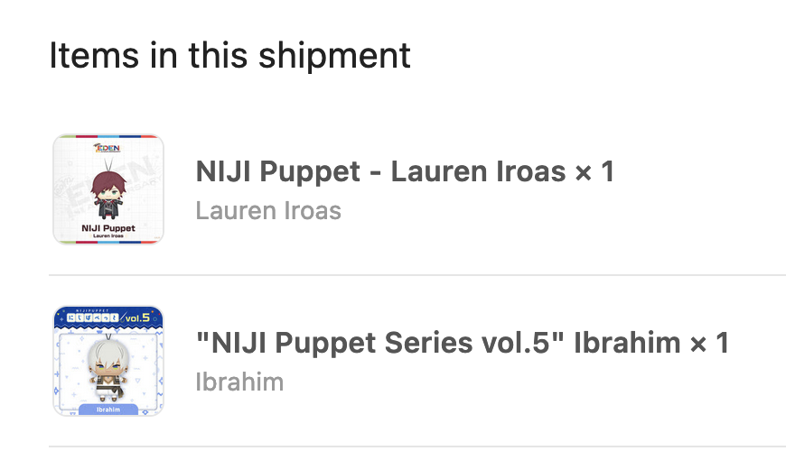Click "Puppet" word in the Lauren item title
Image resolution: width=786 pixels, height=451 pixels.
pos(310,172)
